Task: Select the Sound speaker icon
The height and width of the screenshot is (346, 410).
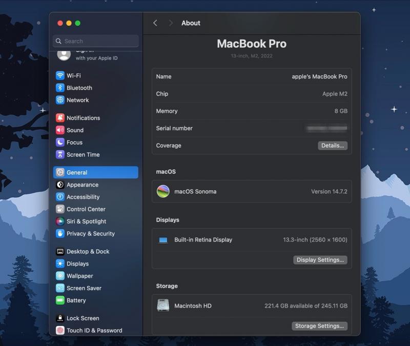Action: pos(60,130)
